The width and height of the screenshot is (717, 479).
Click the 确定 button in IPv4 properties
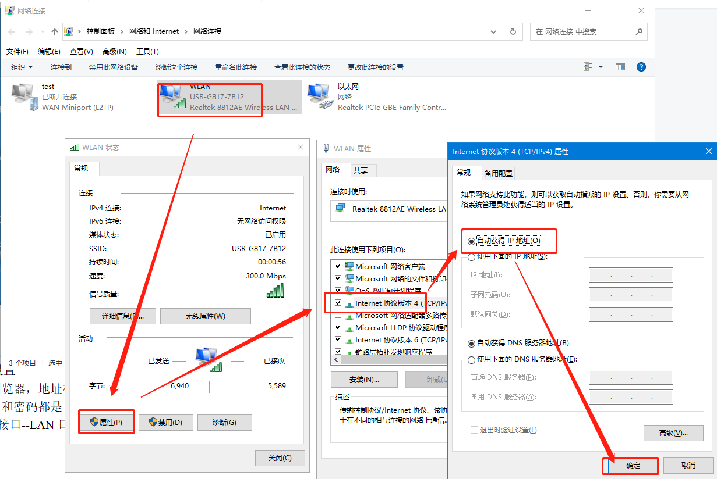[x=633, y=466]
